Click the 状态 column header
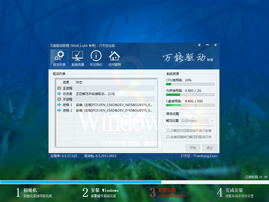This screenshot has height=202, width=269. pos(79,82)
